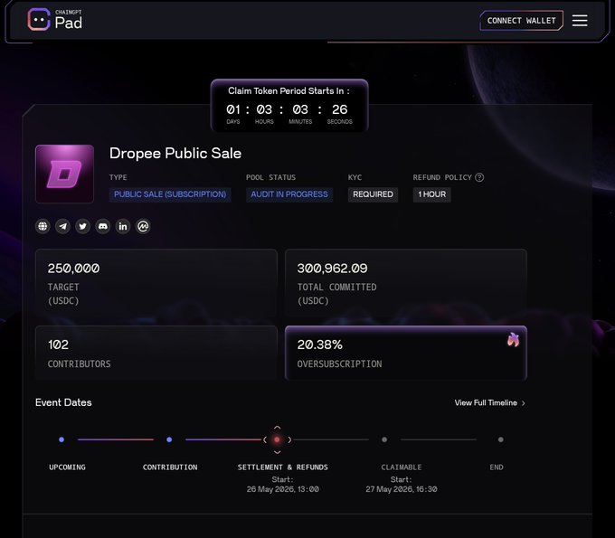The height and width of the screenshot is (538, 615).
Task: Select the Contribution timeline marker
Action: [x=169, y=439]
